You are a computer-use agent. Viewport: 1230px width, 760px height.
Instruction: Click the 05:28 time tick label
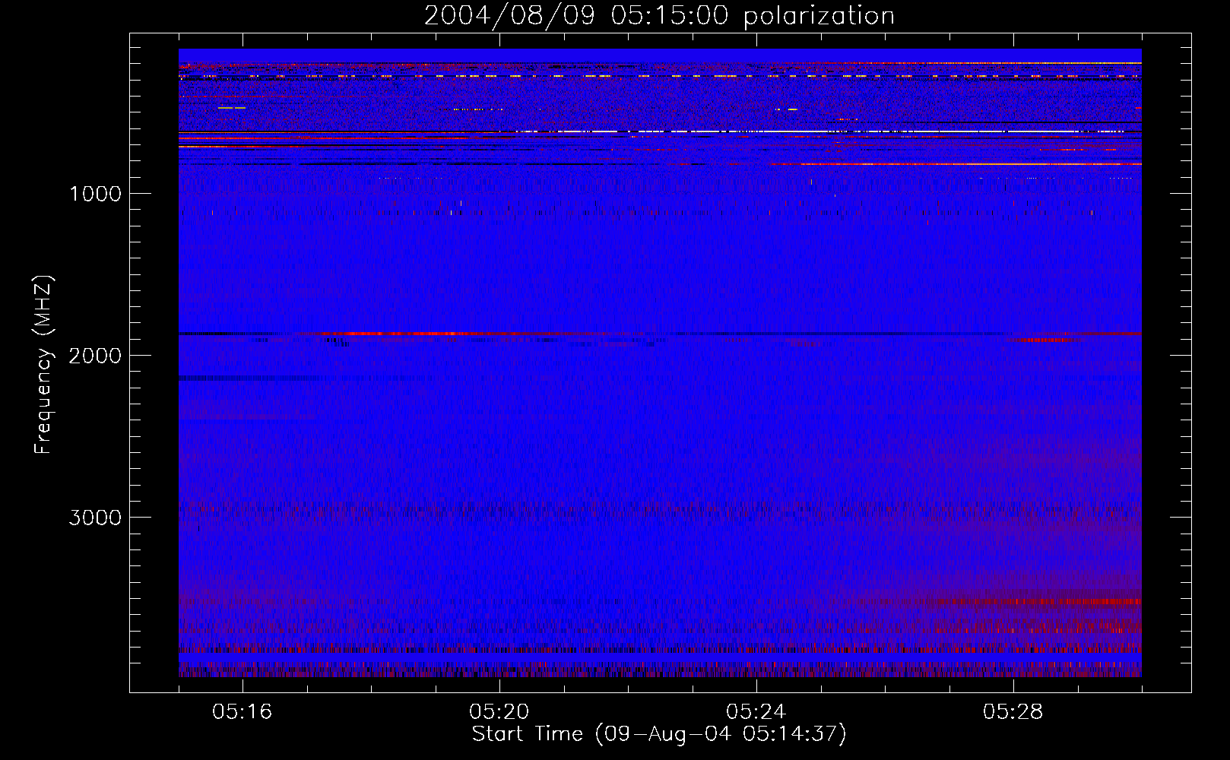(x=1013, y=712)
